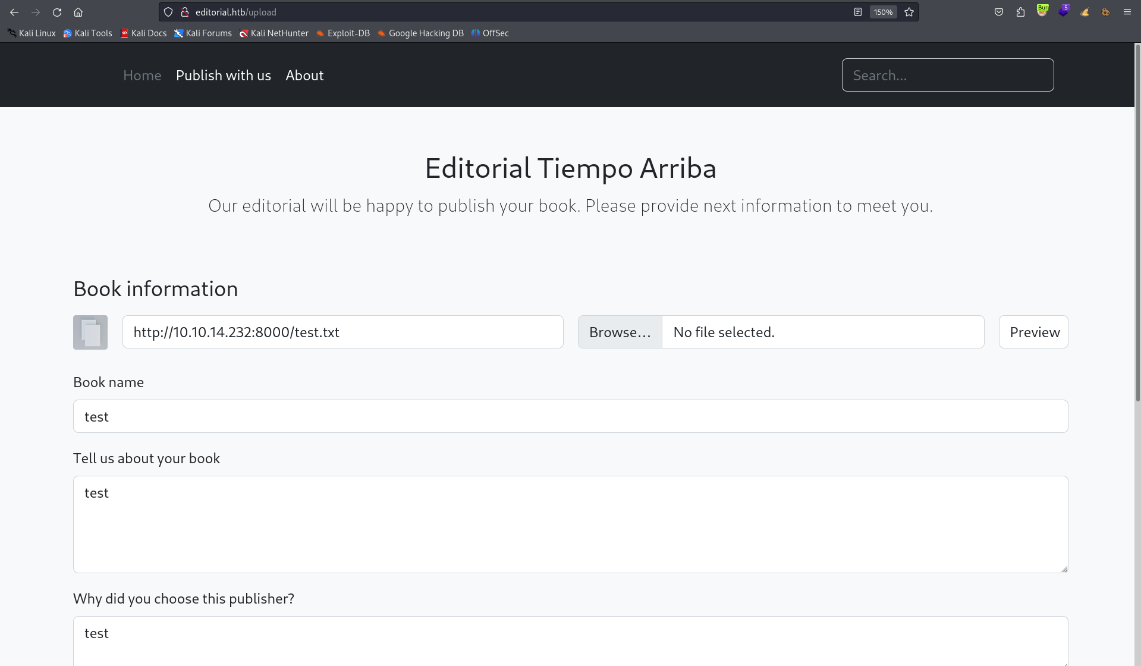
Task: Open the purple extension with badge 5
Action: [x=1064, y=11]
